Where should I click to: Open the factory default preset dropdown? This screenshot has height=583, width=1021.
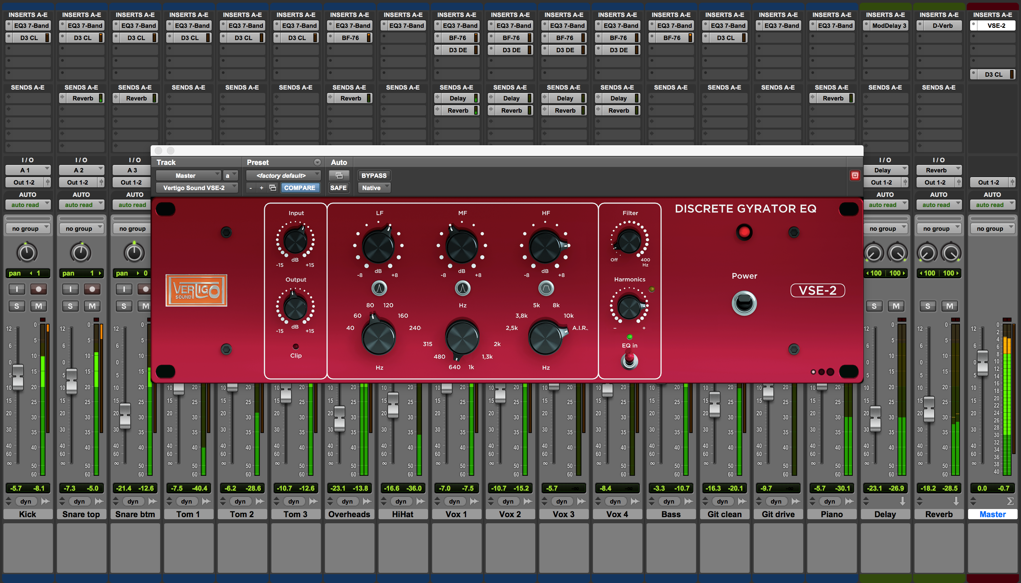click(x=283, y=175)
